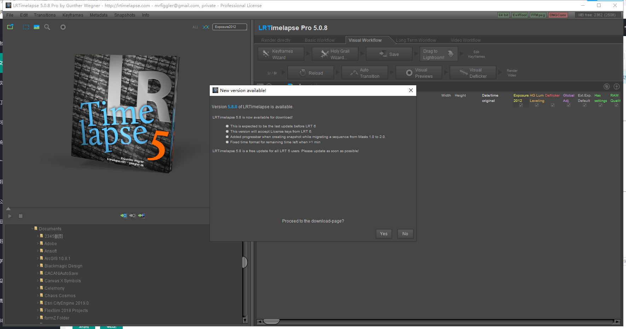
Task: Click the green arrow filmstrip import icon
Action: click(x=123, y=215)
